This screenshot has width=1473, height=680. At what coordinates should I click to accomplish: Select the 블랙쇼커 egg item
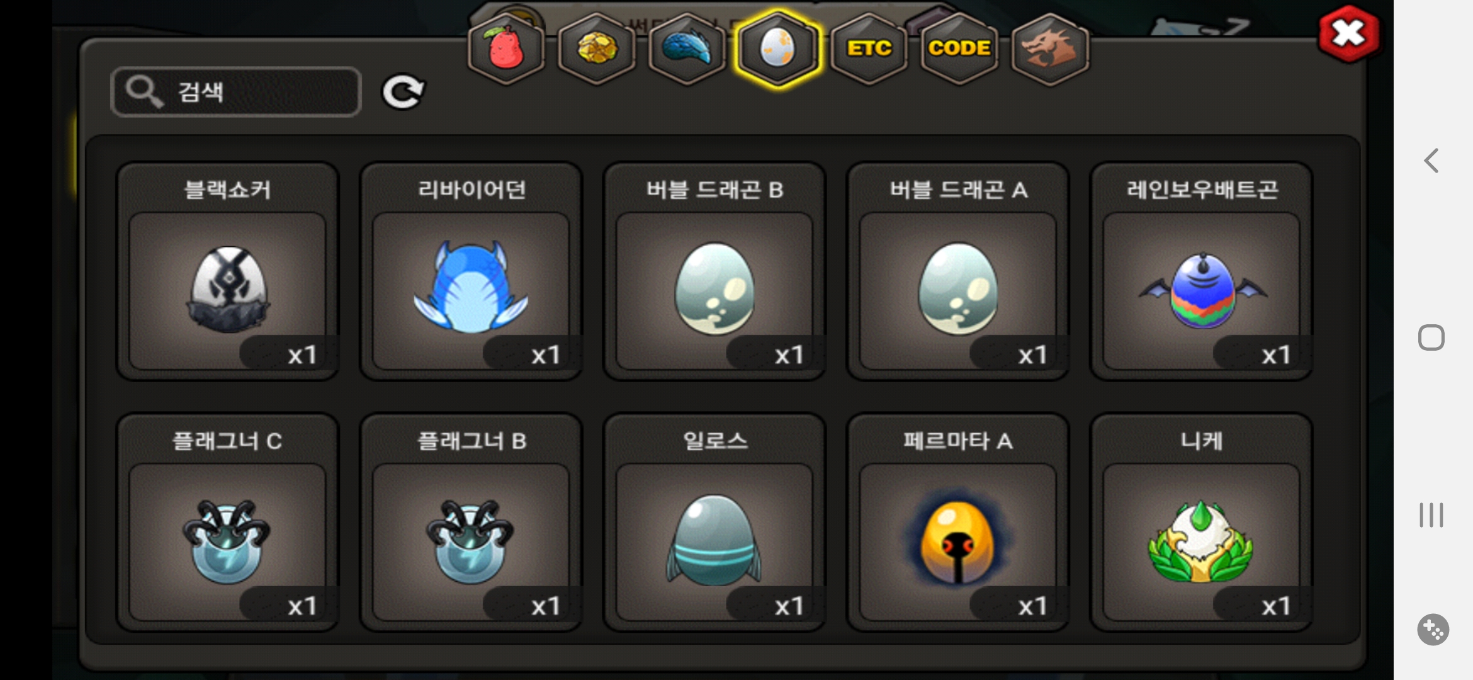click(x=227, y=271)
